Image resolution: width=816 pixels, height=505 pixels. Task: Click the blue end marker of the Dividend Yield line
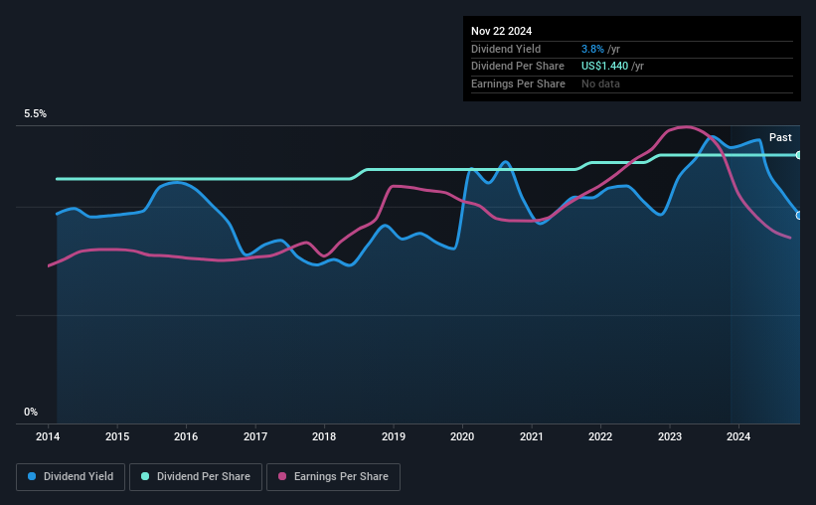[798, 215]
